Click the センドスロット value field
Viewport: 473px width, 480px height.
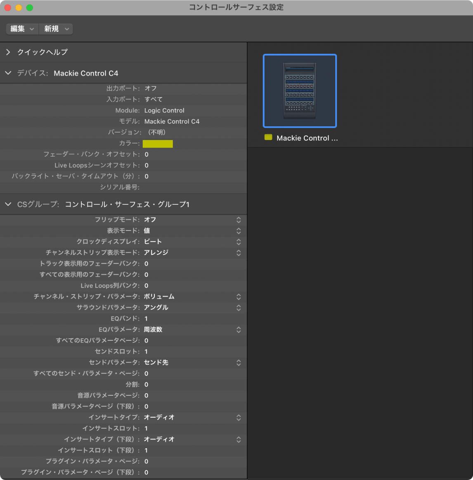(146, 352)
